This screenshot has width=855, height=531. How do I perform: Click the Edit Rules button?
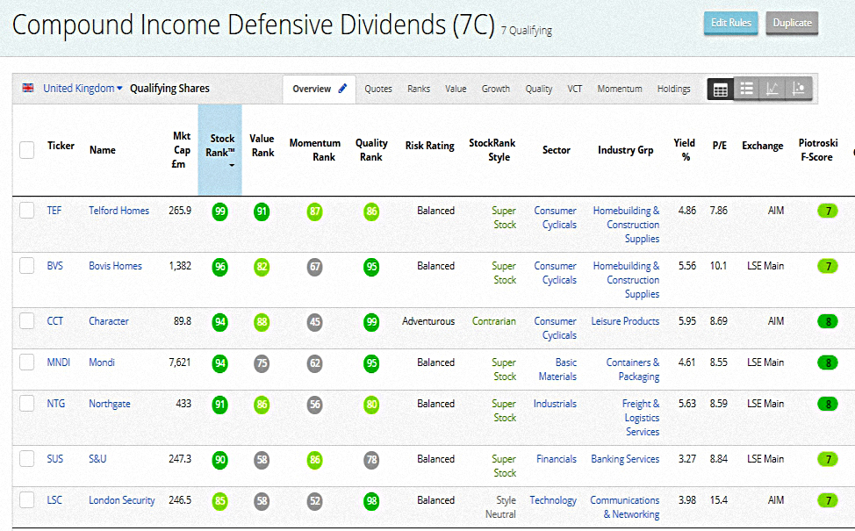coord(730,23)
